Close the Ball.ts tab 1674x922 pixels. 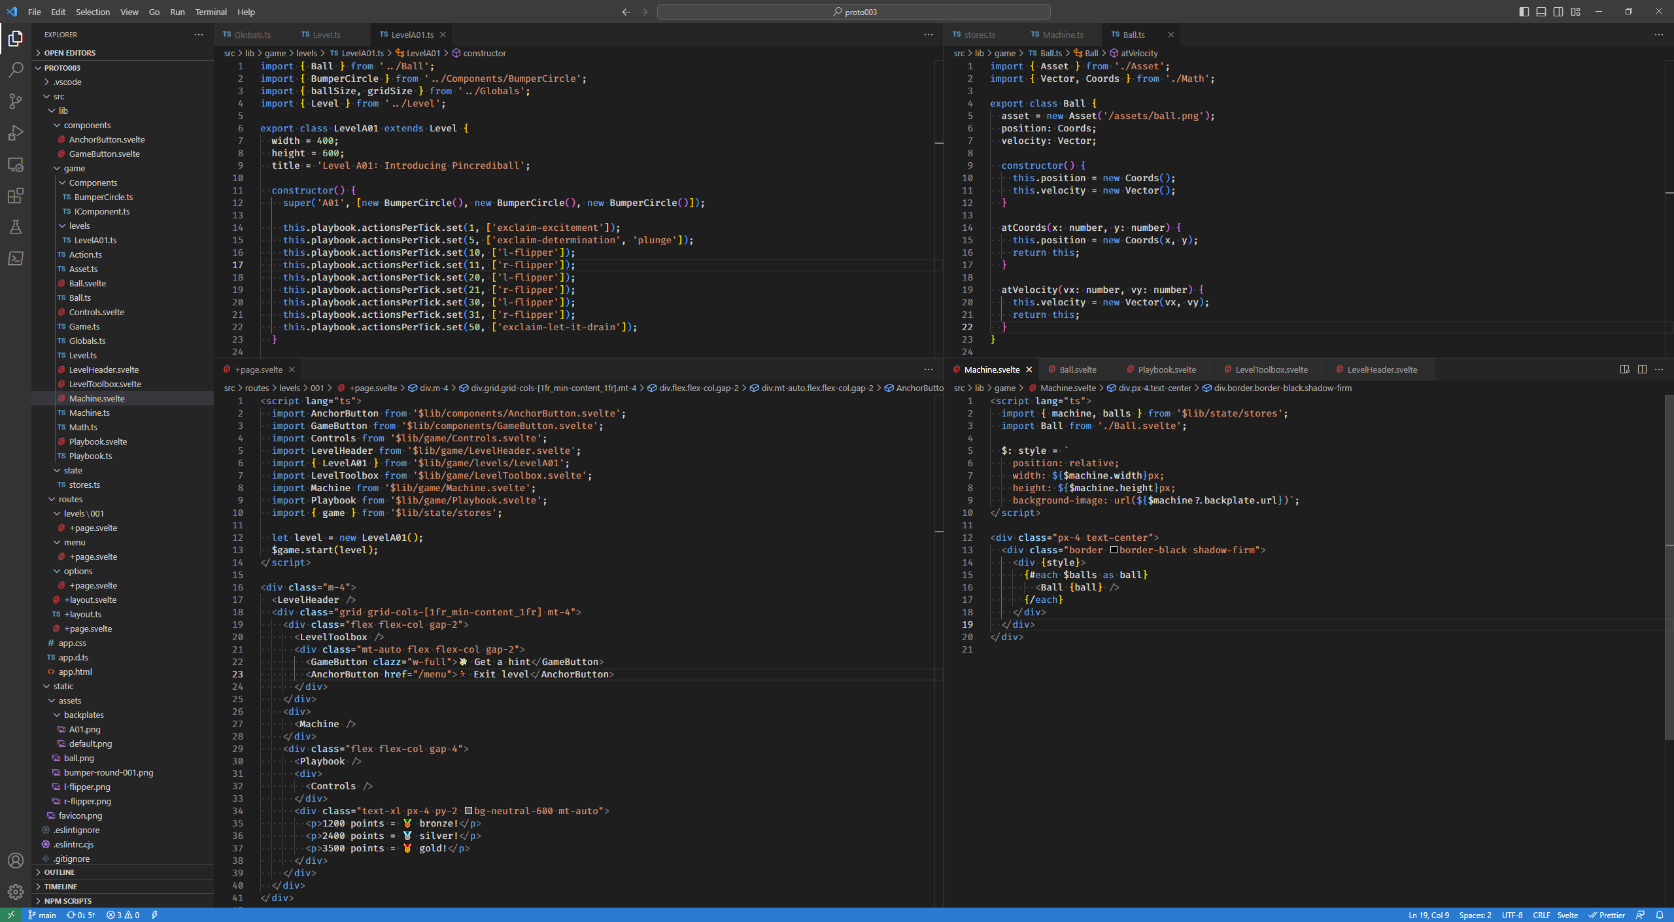pos(1170,35)
